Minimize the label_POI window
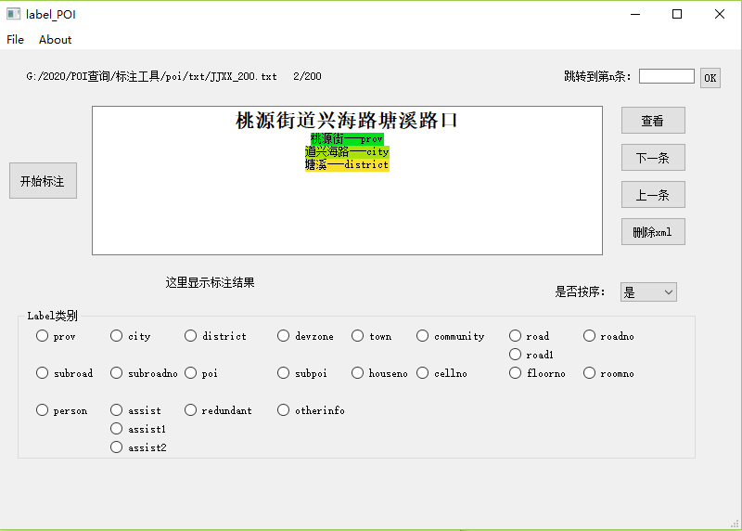 click(635, 14)
